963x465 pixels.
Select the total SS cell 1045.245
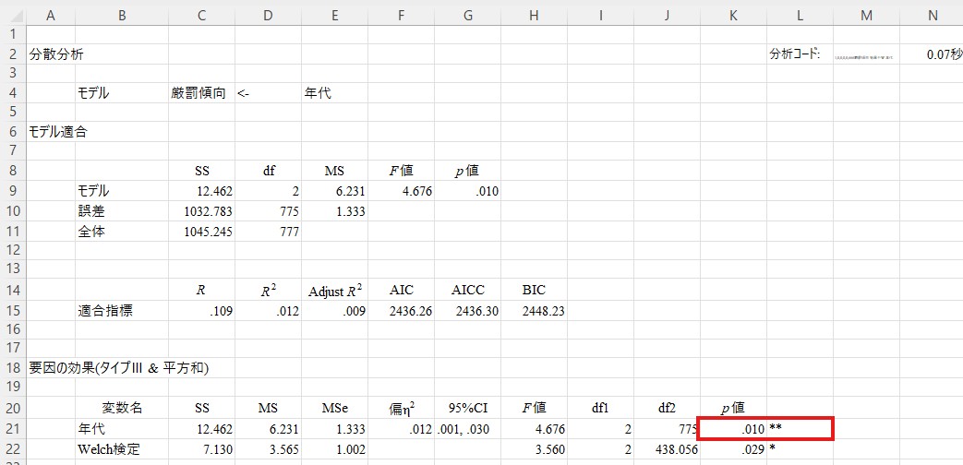tap(201, 232)
